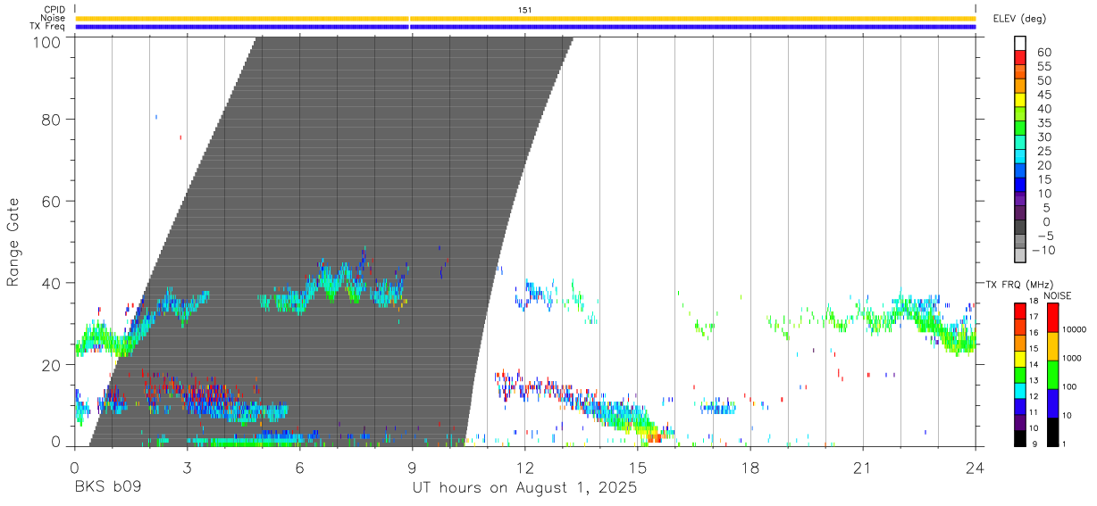Select the dark gray 0 to -5 elevation swatch

pos(1021,228)
